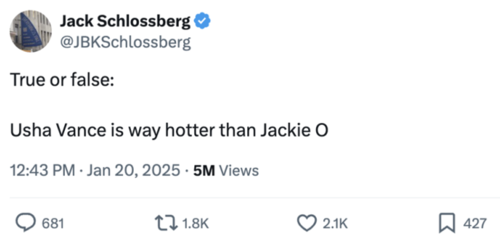The width and height of the screenshot is (500, 243).
Task: Click the Views label beside 5M
Action: point(238,171)
